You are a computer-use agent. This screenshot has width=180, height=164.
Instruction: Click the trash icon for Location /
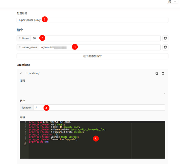point(163,73)
